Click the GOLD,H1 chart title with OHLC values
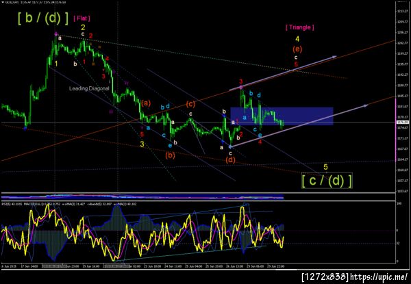411x284 pixels. (36, 2)
